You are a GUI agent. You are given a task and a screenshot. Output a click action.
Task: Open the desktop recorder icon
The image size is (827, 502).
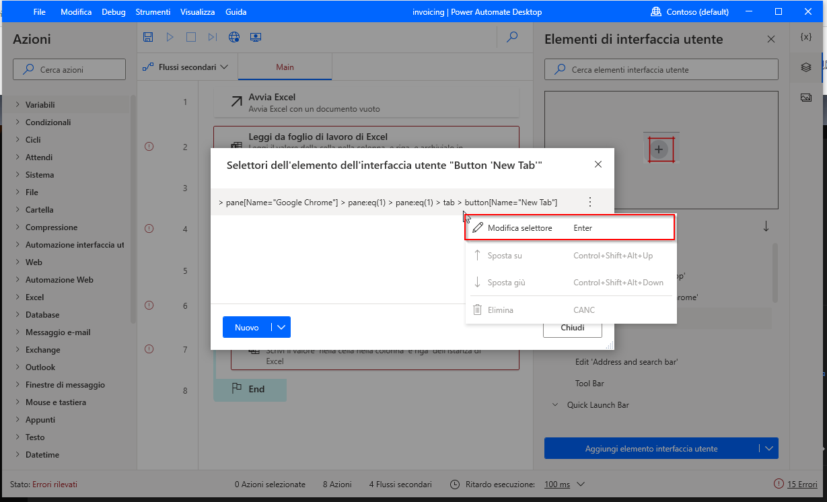pos(256,38)
